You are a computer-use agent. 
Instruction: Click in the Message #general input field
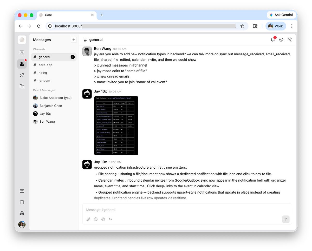pos(187,210)
